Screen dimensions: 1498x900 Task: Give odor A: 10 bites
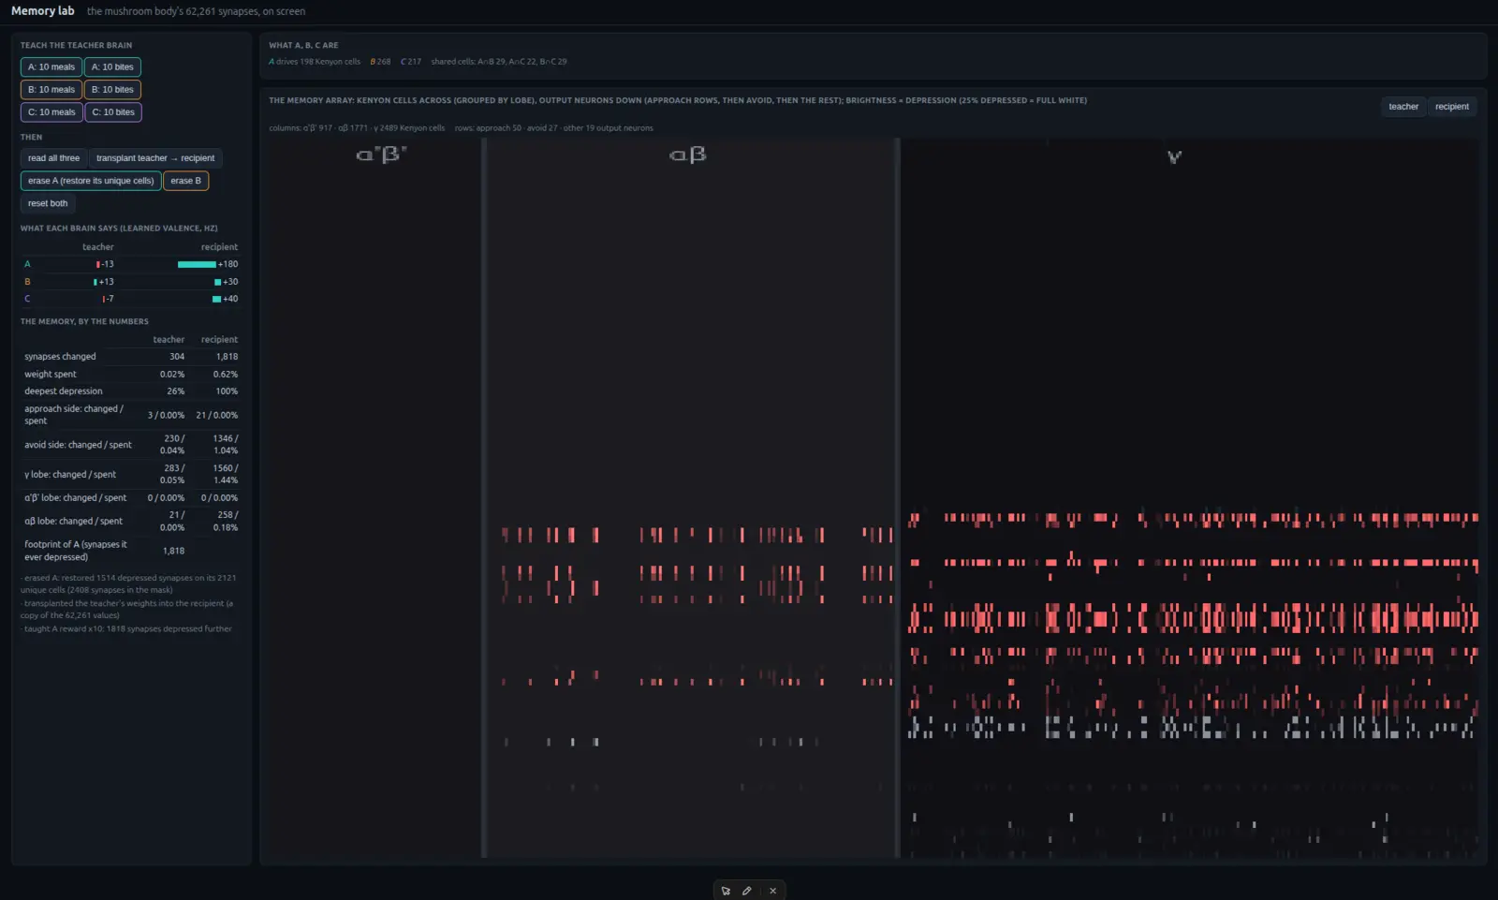coord(112,67)
